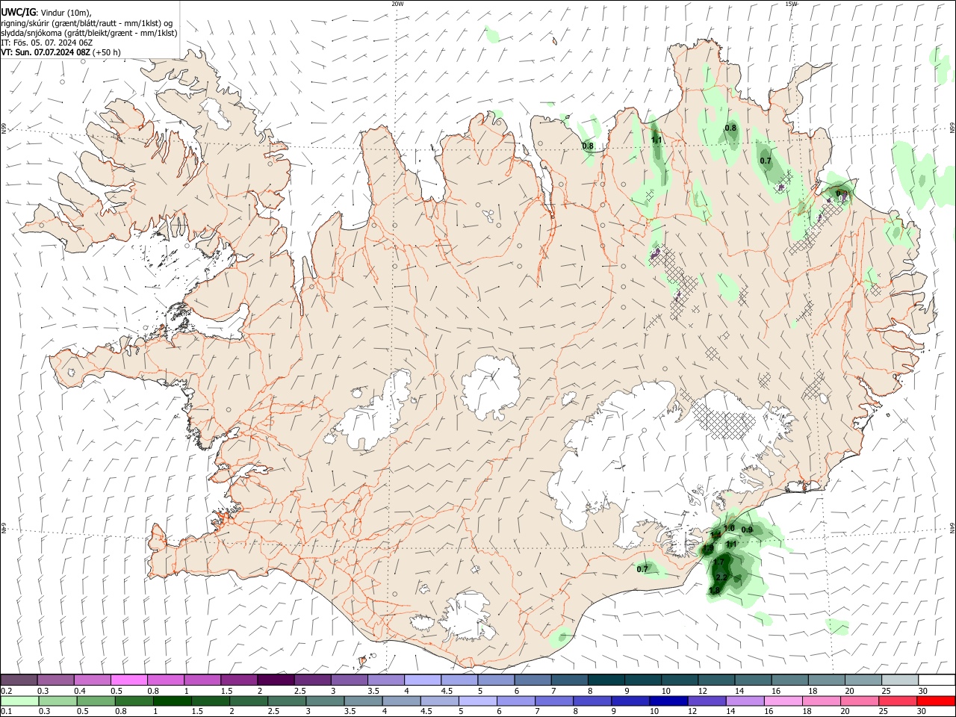
Task: Select the periwinkle 4 snow legend swatch
Action: tap(423, 680)
